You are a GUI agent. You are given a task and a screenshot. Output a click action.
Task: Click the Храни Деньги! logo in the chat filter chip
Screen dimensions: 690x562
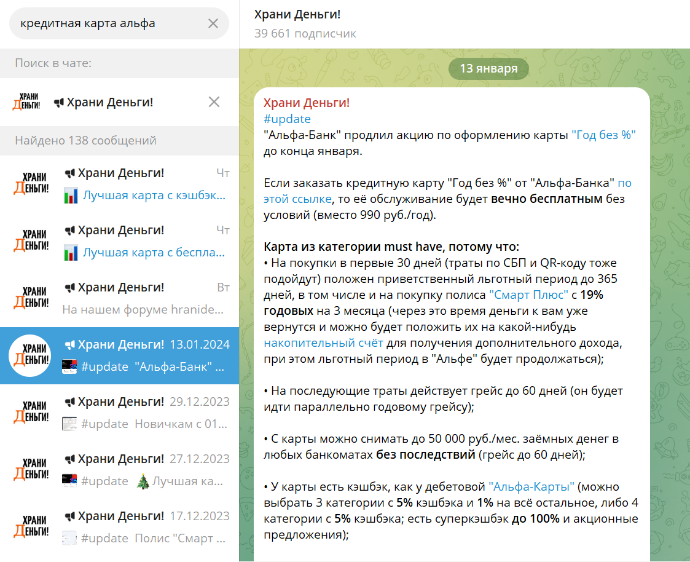tap(27, 101)
